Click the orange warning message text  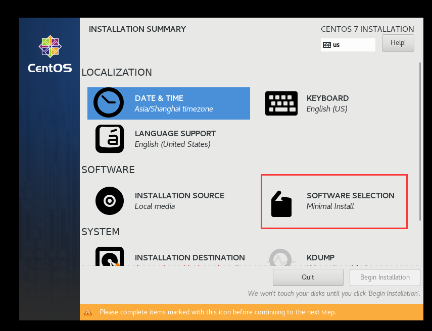(218, 312)
